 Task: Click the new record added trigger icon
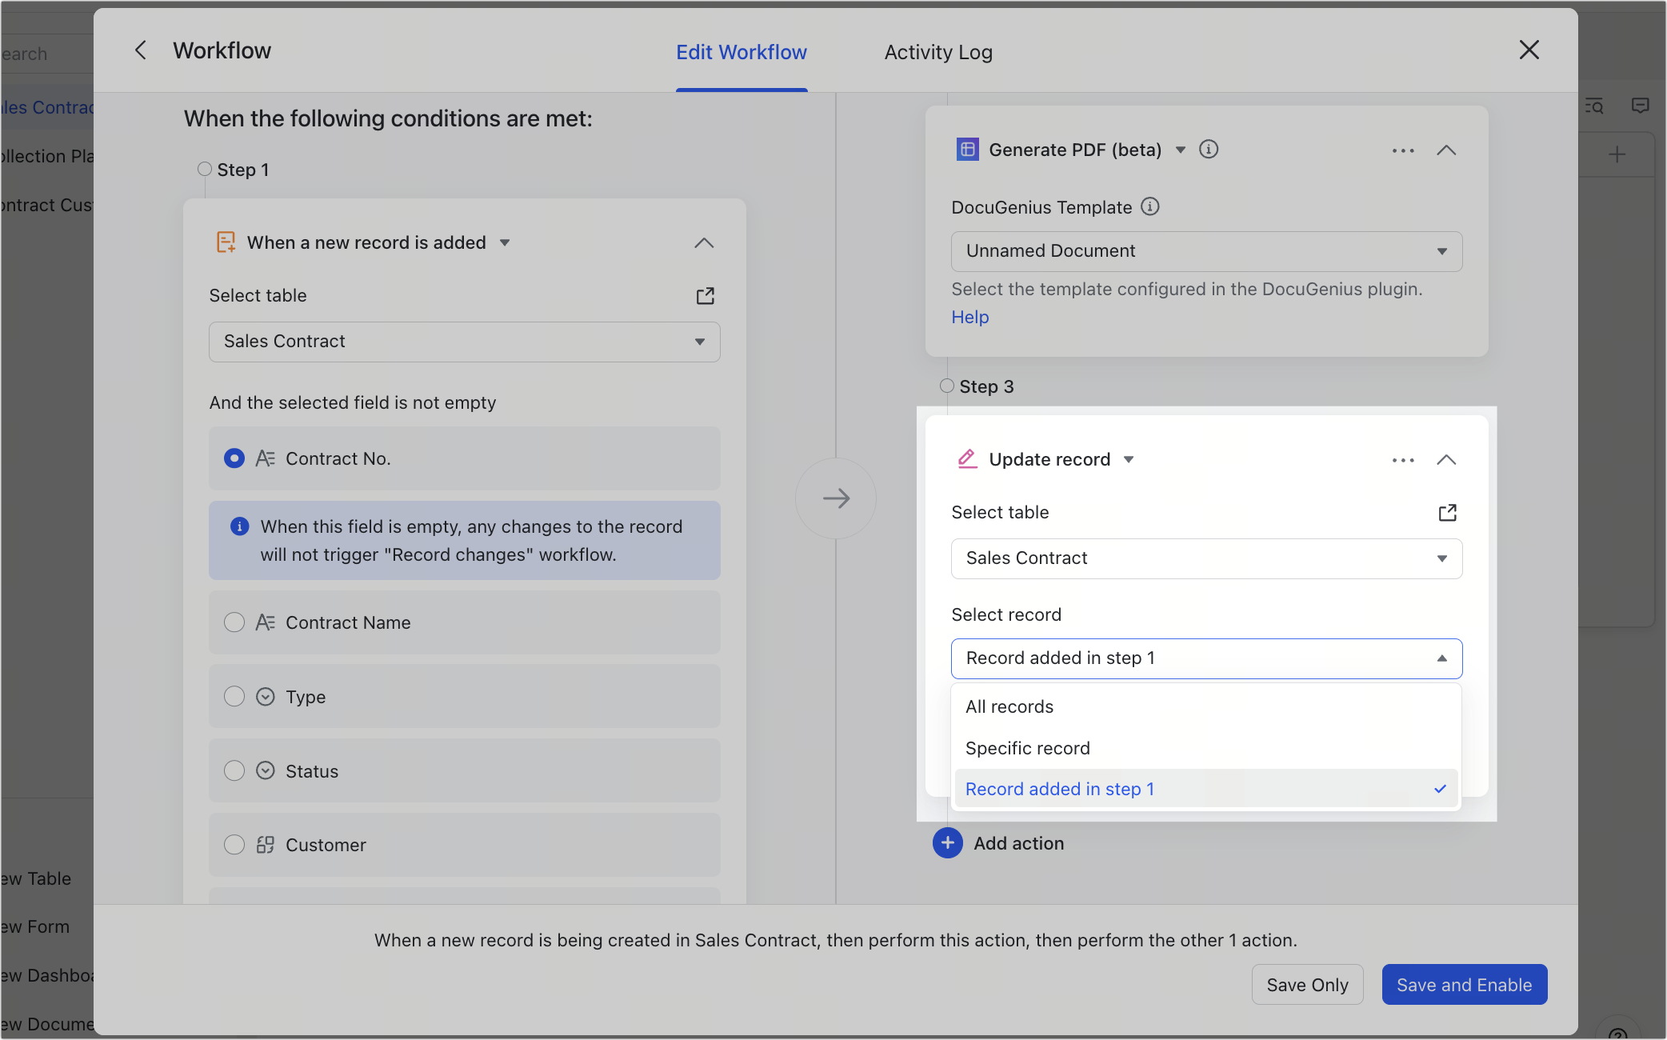point(226,242)
